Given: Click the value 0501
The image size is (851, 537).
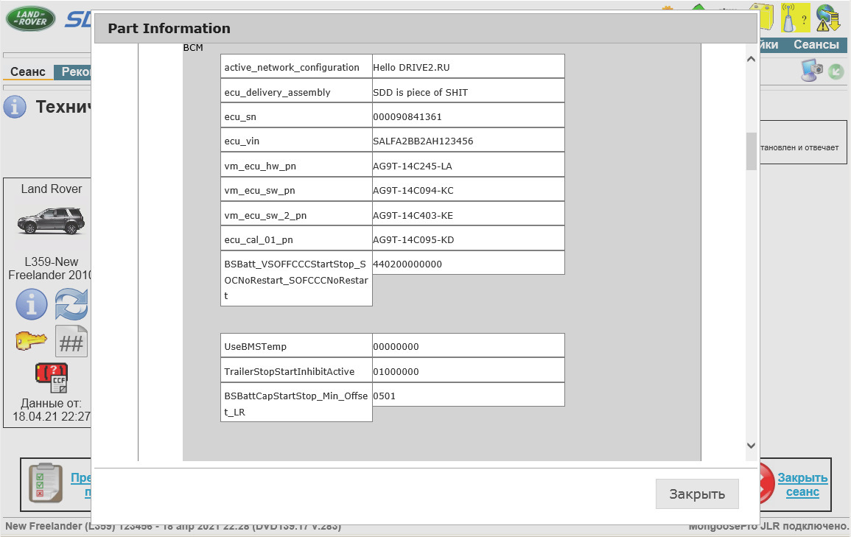Looking at the screenshot, I should click(385, 396).
